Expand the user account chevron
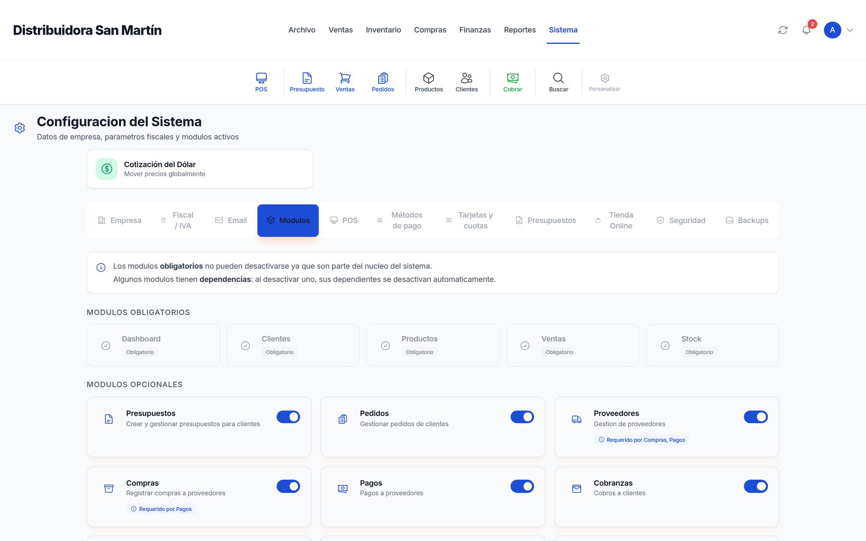The width and height of the screenshot is (866, 541). pyautogui.click(x=850, y=30)
